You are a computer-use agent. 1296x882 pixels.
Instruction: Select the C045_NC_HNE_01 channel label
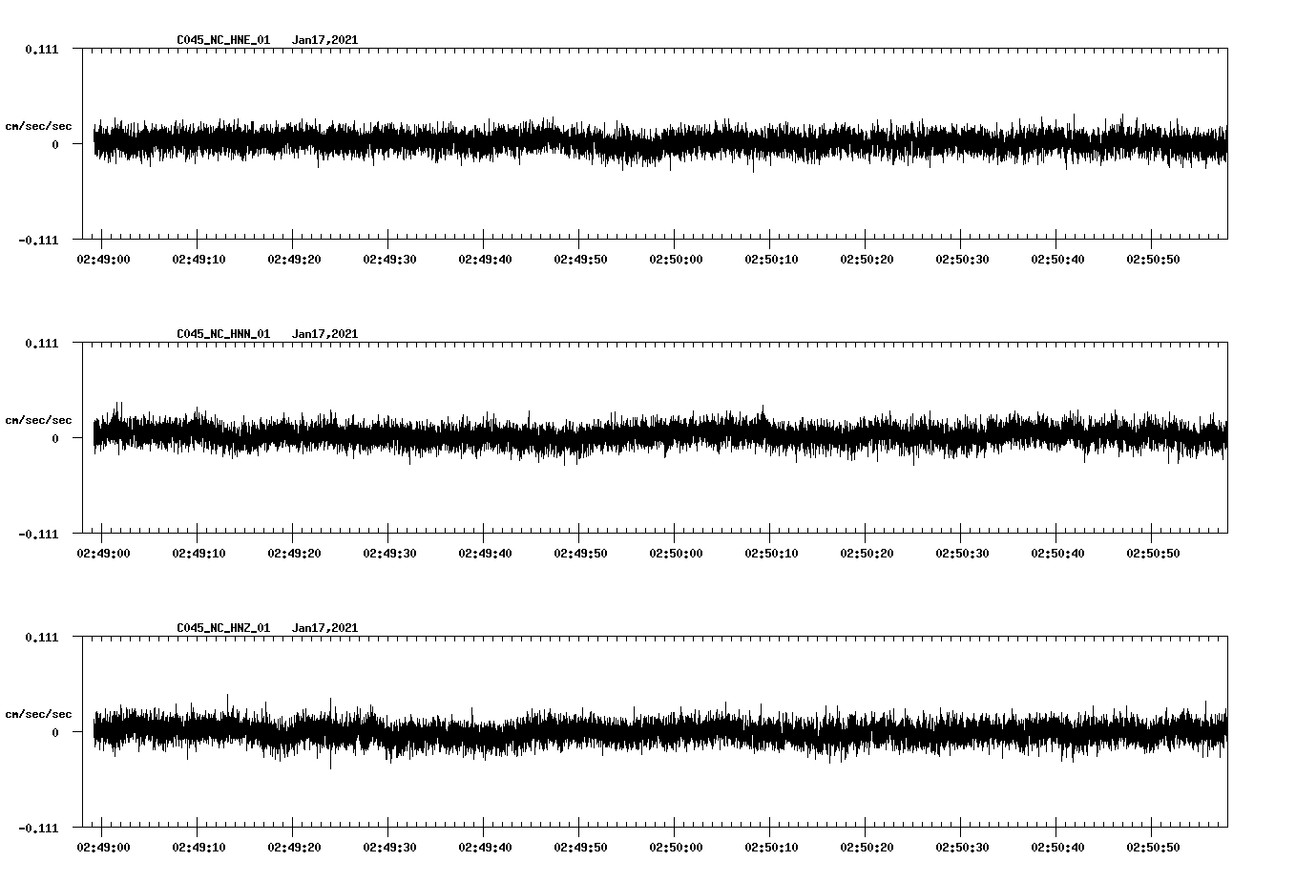coord(221,39)
